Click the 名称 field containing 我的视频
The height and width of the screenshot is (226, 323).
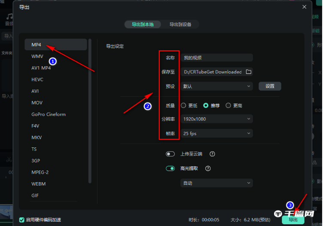pos(216,58)
